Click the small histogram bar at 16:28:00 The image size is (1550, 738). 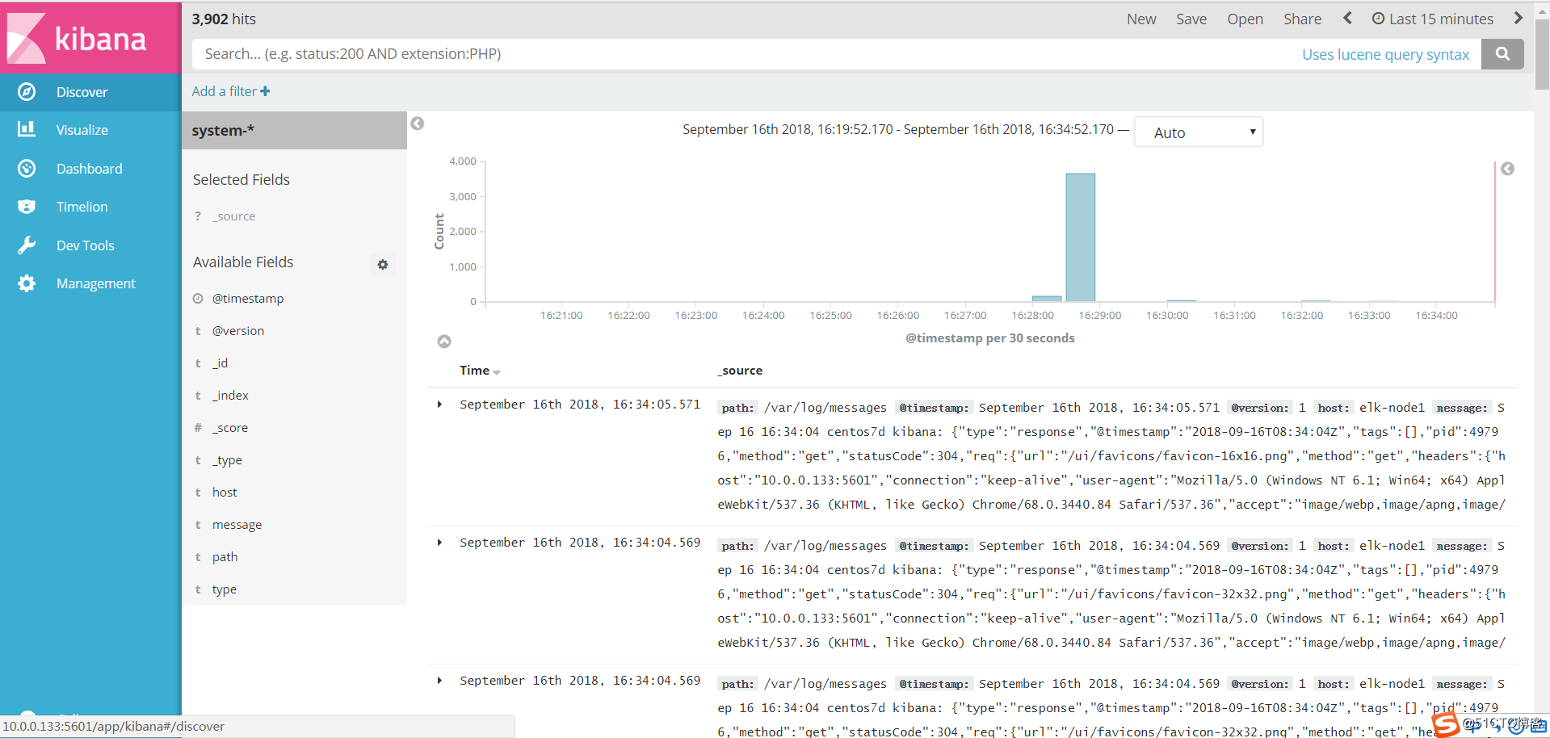(1047, 299)
